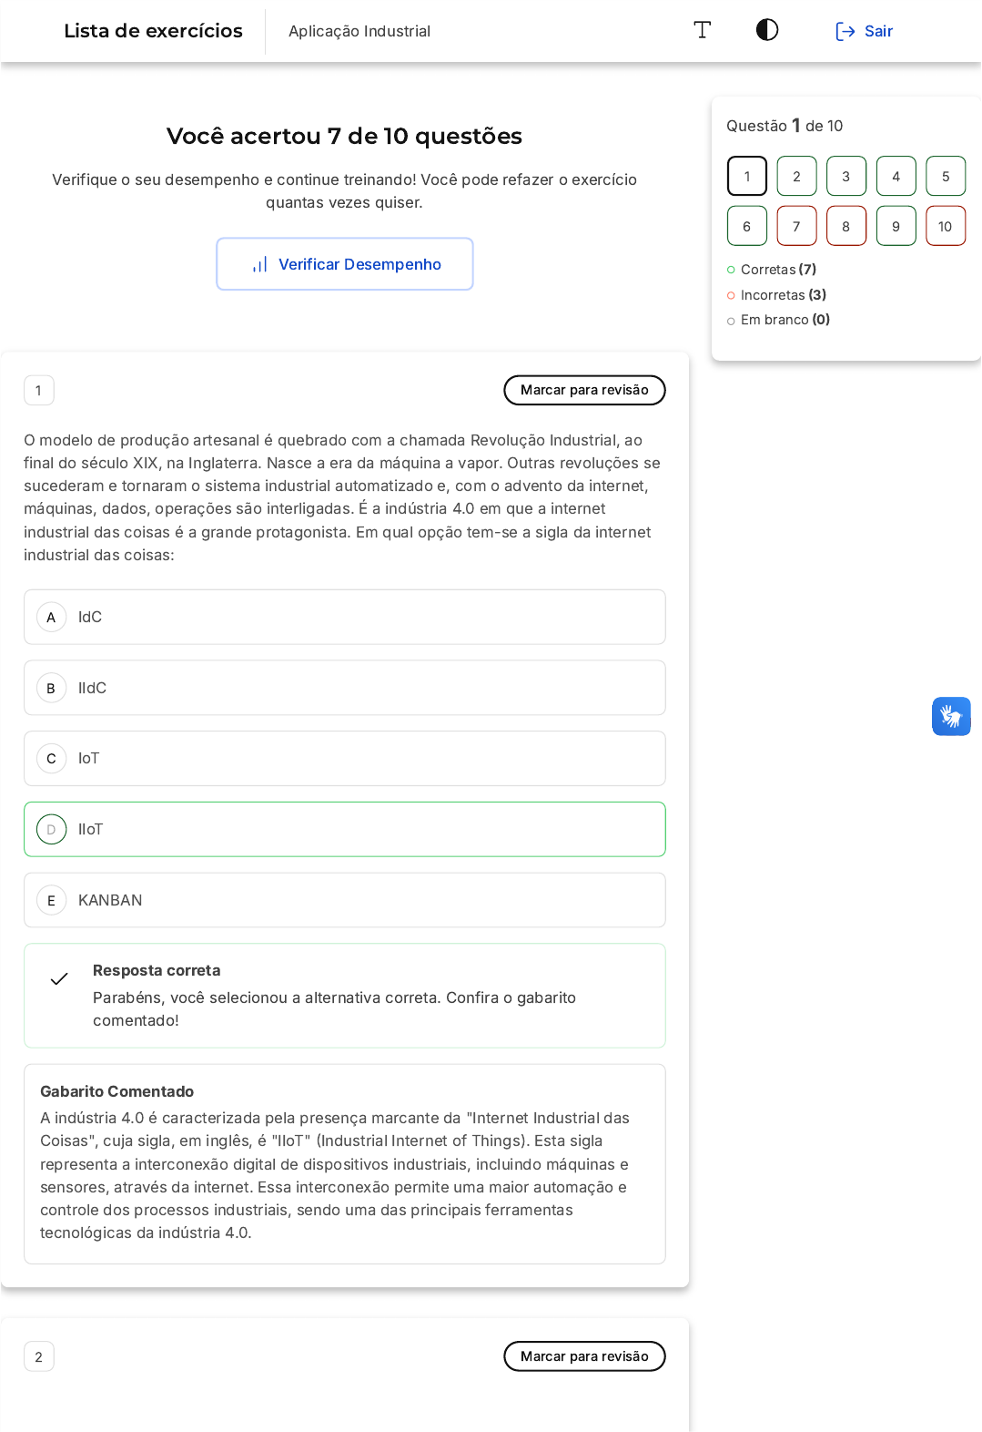Click the bar chart icon in Verificar Desempenho
The image size is (982, 1432).
tap(259, 264)
